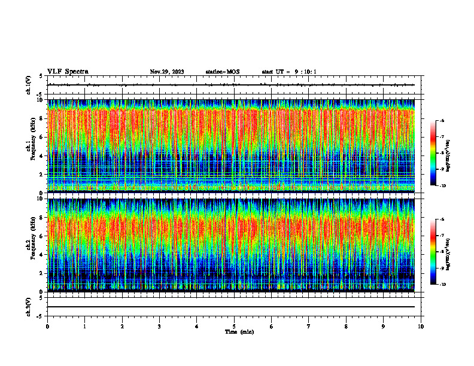Viewport: 474px width, 366px height.
Task: Click the ch.3(V) flat waveform trace
Action: click(x=231, y=307)
